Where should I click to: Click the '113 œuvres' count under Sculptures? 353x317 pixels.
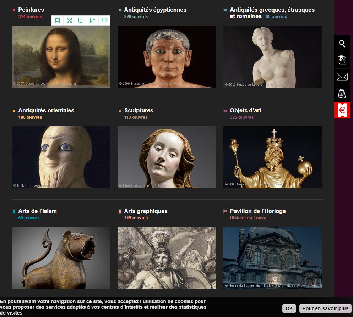[136, 117]
